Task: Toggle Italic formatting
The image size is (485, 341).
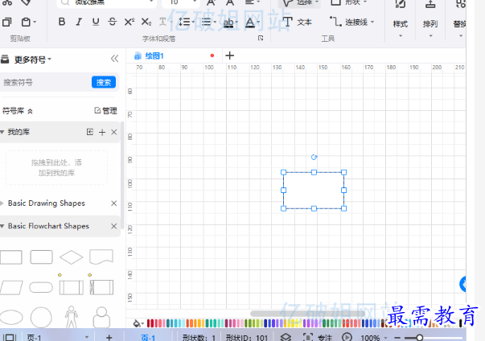Action: pyautogui.click(x=79, y=22)
